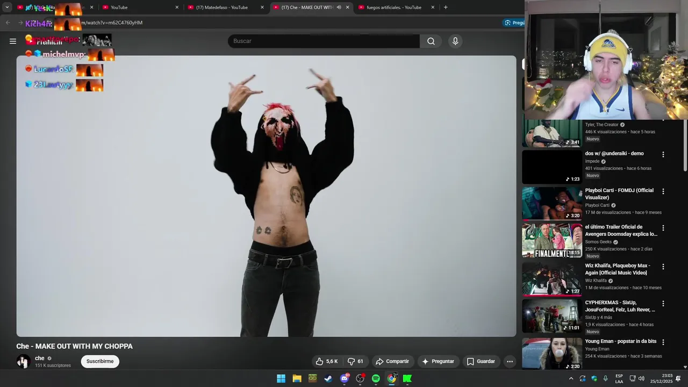The height and width of the screenshot is (387, 688).
Task: Open OBS Studio from the taskbar
Action: tap(360, 378)
